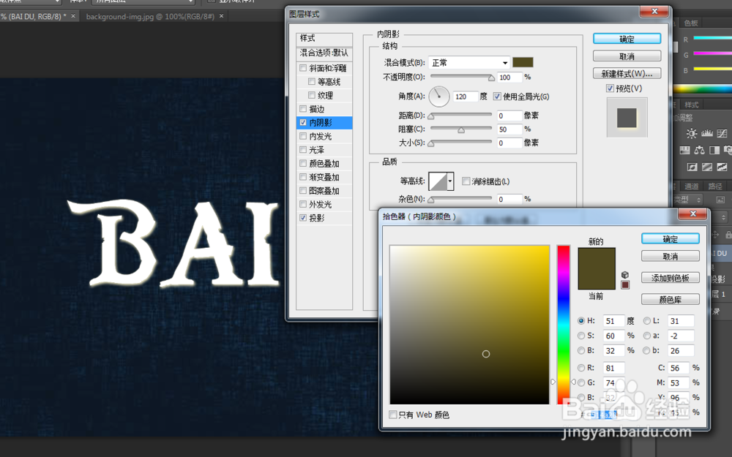This screenshot has height=457, width=732.
Task: Select the 图案叠加 style entry
Action: click(x=324, y=191)
